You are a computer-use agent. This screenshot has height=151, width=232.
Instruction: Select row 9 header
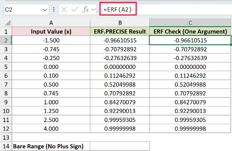(6, 102)
